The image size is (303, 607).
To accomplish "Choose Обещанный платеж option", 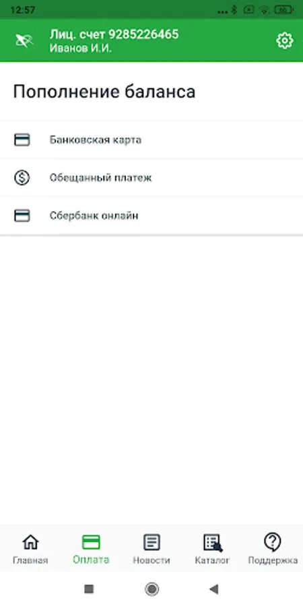I will (x=151, y=177).
